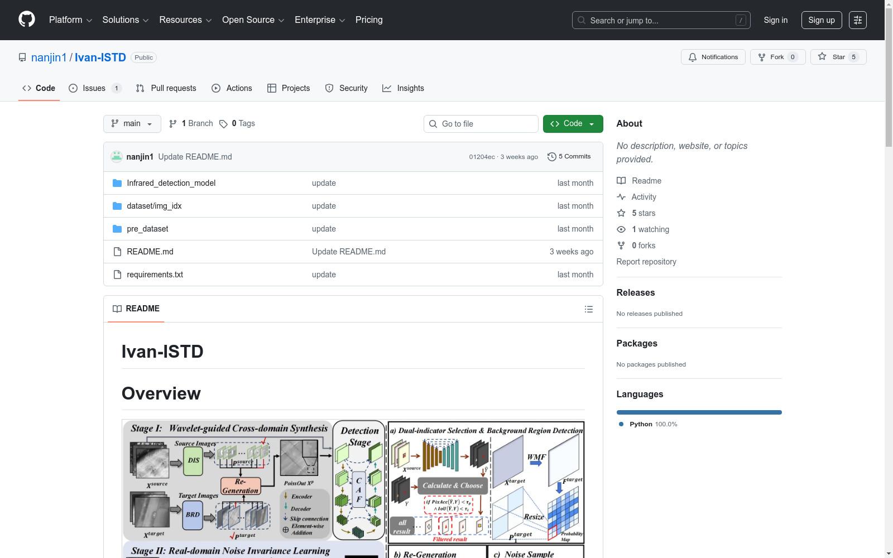Screen dimensions: 893x558
Task: Click the star icon beside 5 stars
Action: [x=621, y=213]
